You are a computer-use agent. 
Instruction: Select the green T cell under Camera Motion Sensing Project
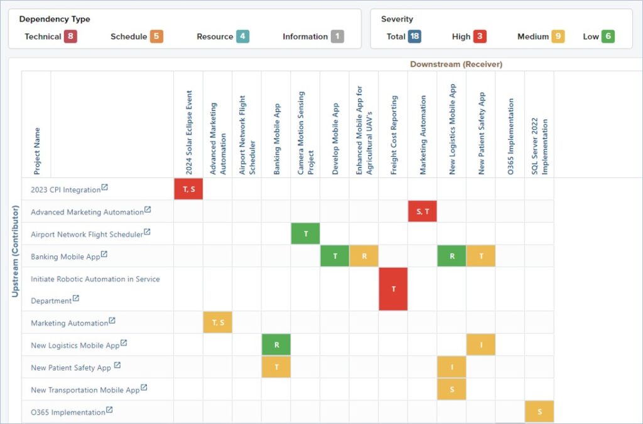tap(305, 233)
